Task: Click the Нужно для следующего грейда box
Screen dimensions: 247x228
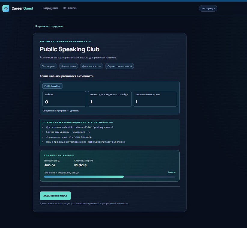Action: tap(110, 99)
